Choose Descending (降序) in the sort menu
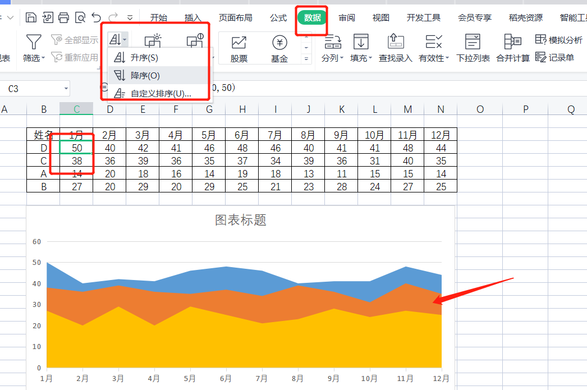Screen dimensions: 587x390 [145, 76]
